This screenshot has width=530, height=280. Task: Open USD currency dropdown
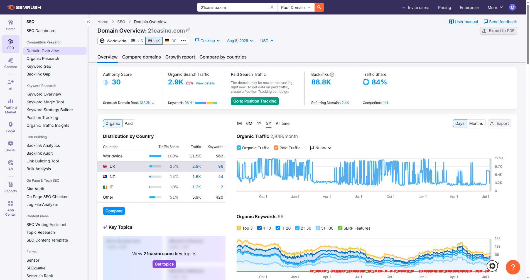point(267,41)
